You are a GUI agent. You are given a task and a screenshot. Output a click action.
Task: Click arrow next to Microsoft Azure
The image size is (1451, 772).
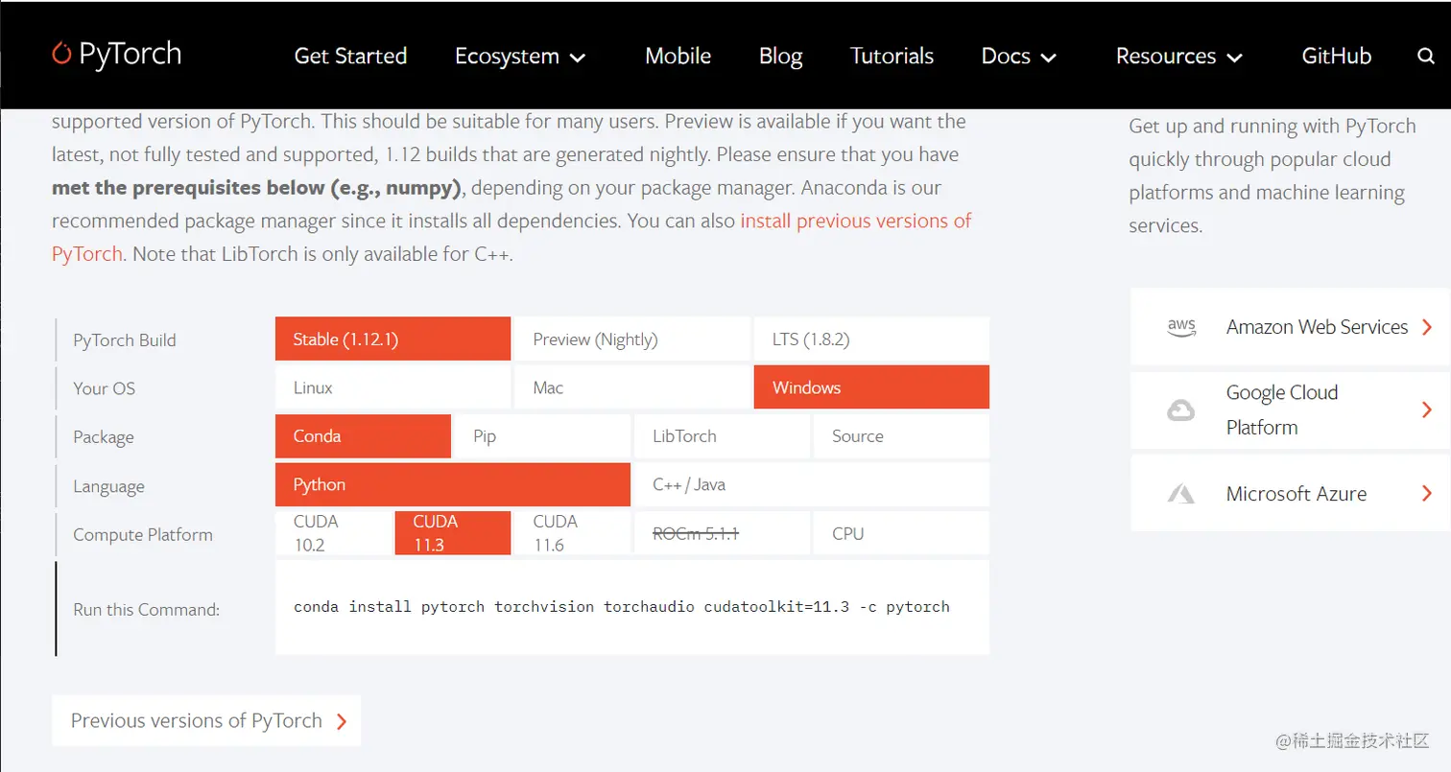point(1427,494)
